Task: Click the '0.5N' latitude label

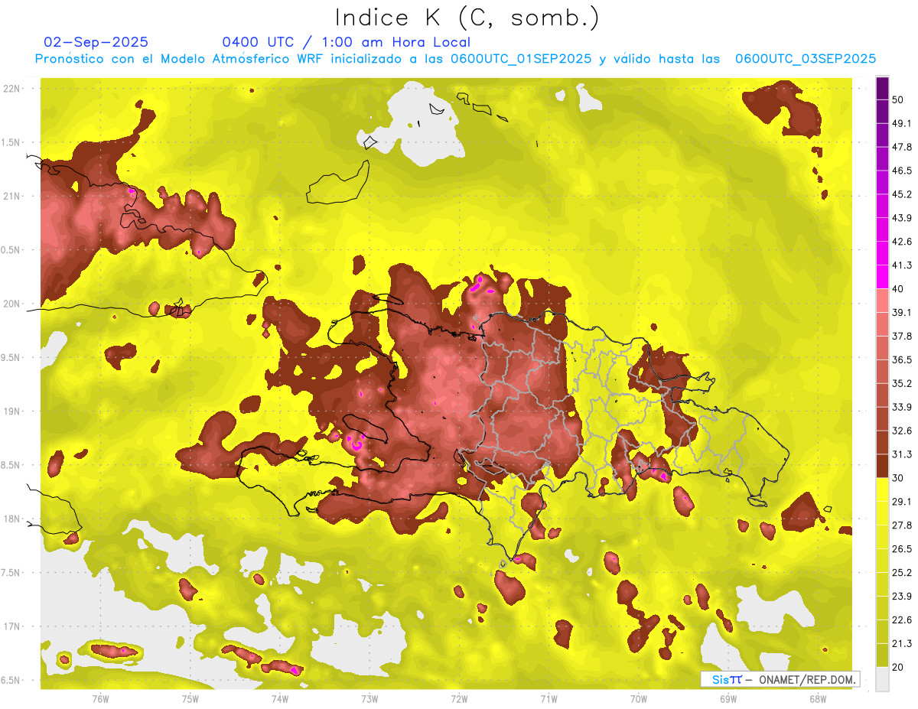Action: (12, 250)
